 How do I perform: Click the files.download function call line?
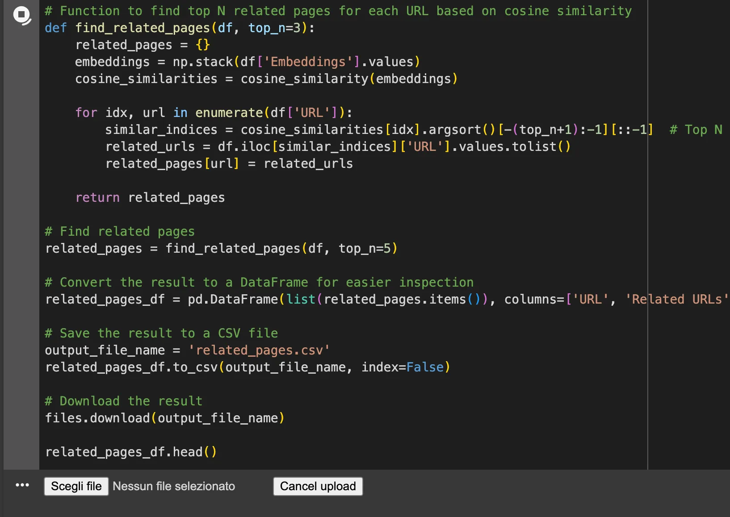point(164,418)
